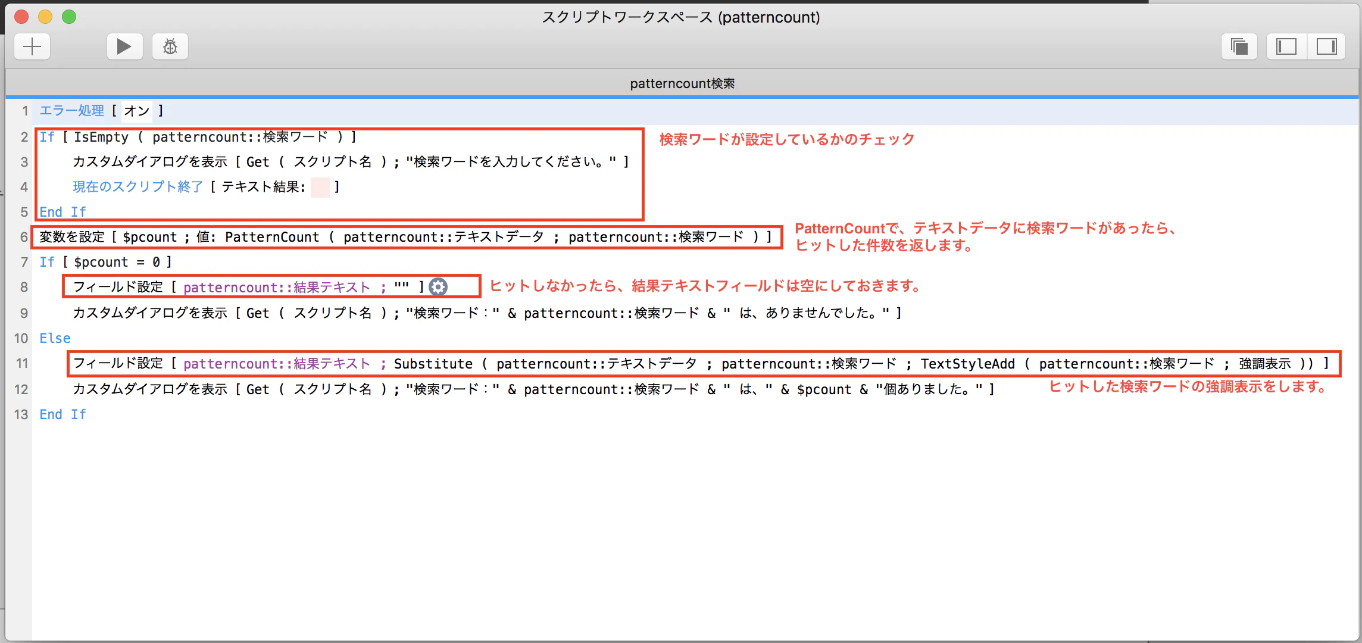The image size is (1362, 643).
Task: Click the stacked windows toolbar icon
Action: tap(1239, 46)
